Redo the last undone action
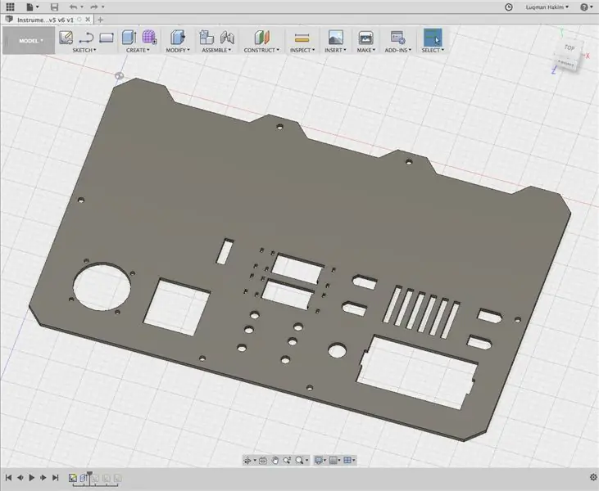 pos(94,7)
